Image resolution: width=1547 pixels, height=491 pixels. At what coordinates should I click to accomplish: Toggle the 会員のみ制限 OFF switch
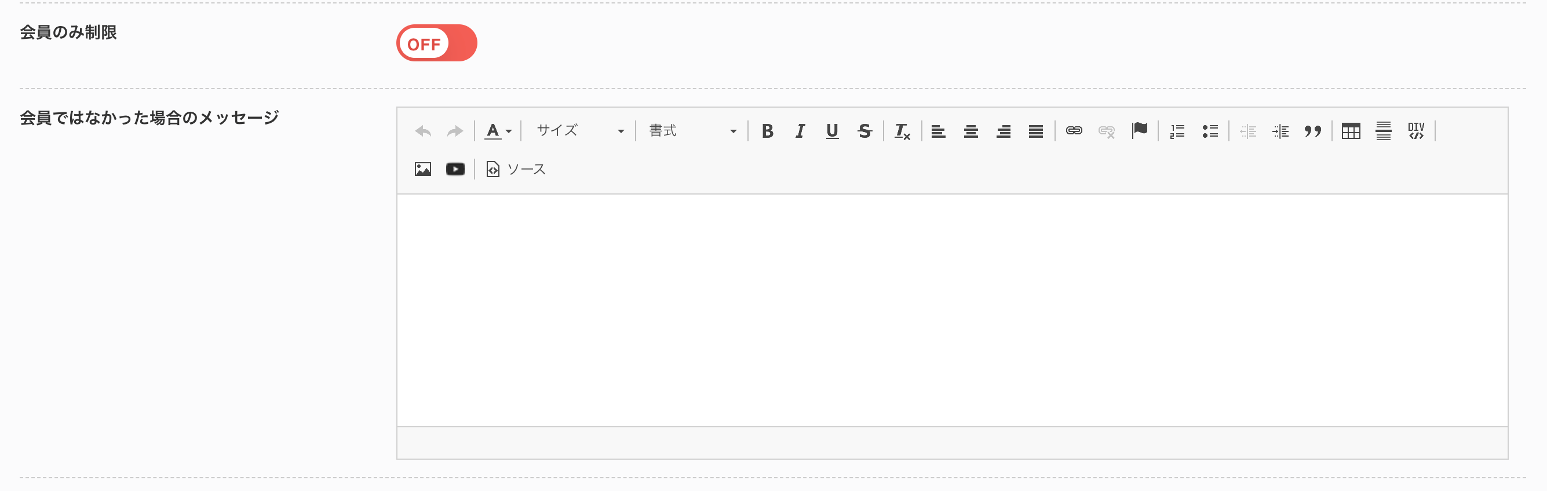pos(437,43)
